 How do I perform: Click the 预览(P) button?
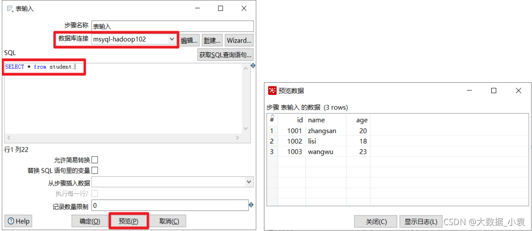pos(129,221)
